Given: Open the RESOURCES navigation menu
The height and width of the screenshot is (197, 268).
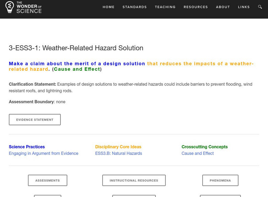Looking at the screenshot, I should pos(196,7).
